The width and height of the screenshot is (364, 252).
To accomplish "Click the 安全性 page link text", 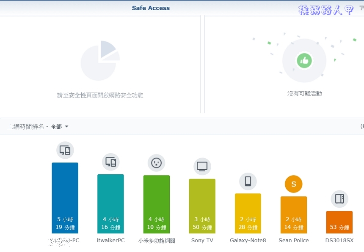I will click(x=77, y=95).
